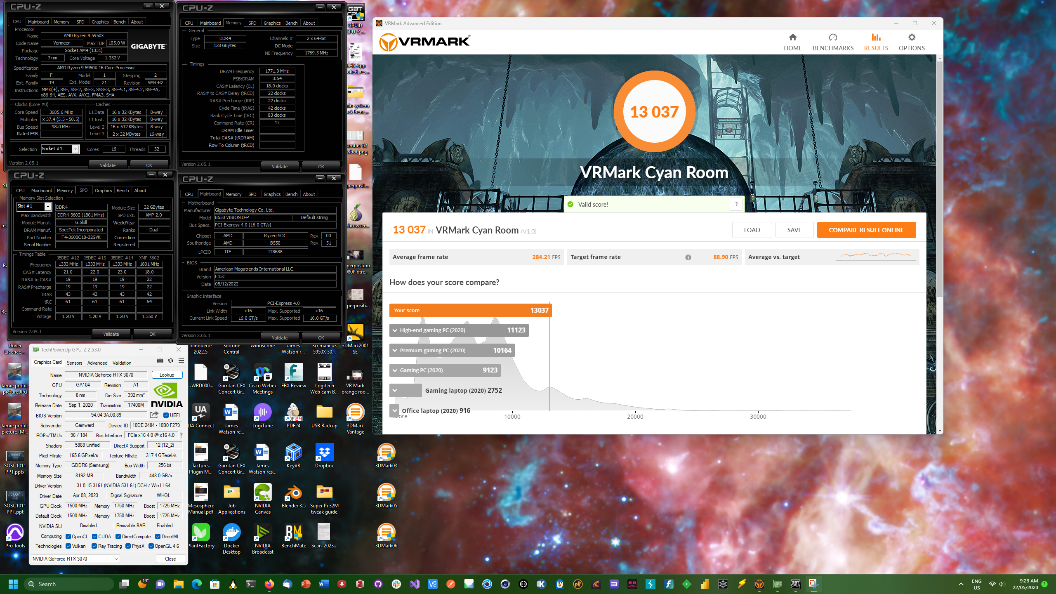Open the 3DMark06 desktop icon
The height and width of the screenshot is (594, 1056).
click(386, 536)
